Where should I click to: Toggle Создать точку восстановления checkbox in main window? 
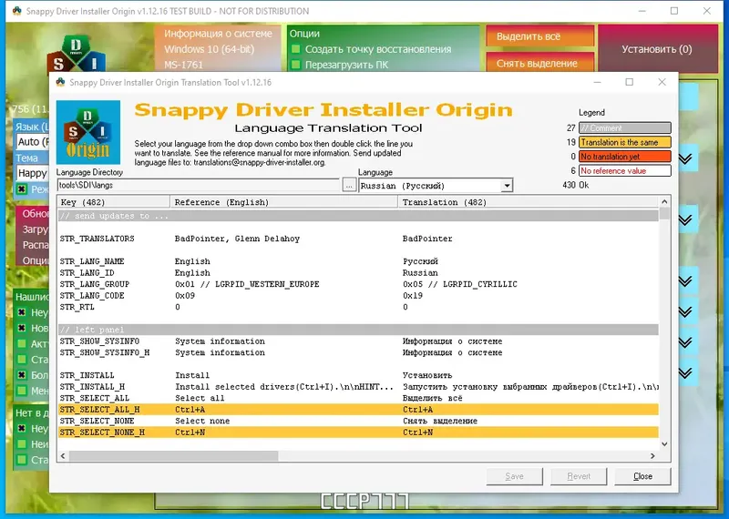click(295, 49)
